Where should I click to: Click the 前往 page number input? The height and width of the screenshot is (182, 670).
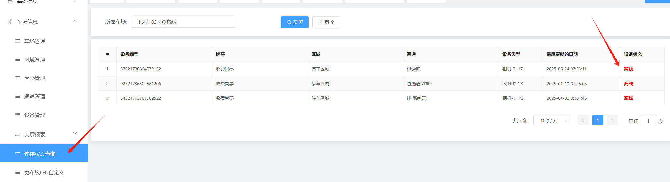pyautogui.click(x=648, y=120)
